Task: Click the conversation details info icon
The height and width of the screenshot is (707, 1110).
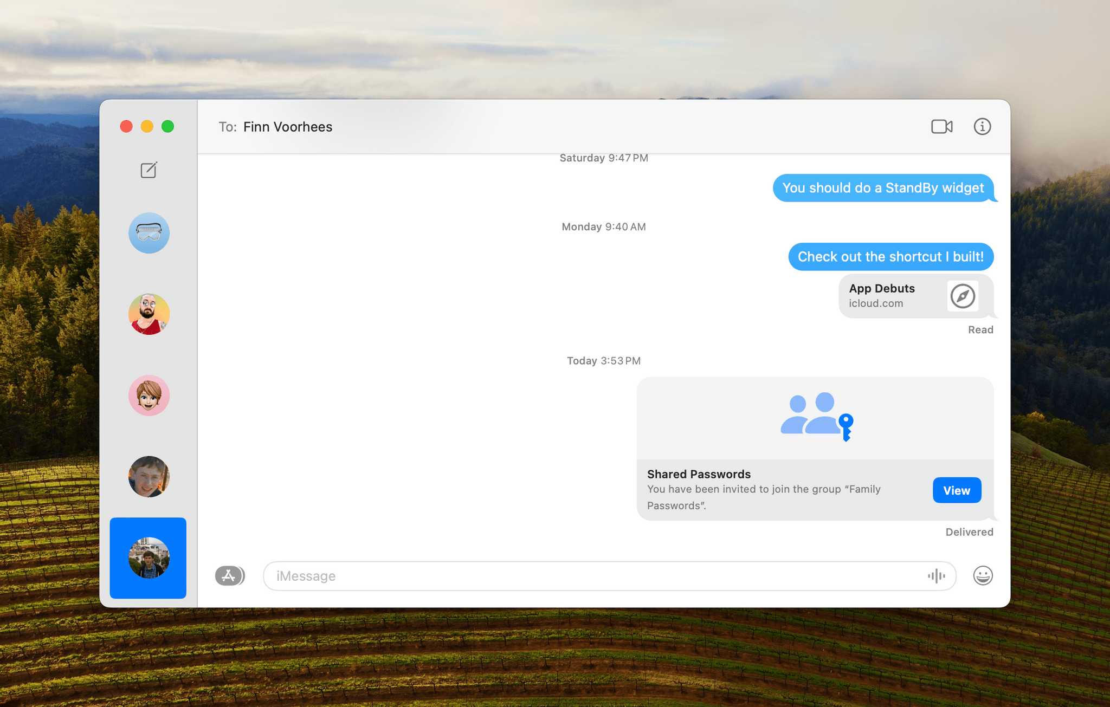Action: [x=984, y=126]
